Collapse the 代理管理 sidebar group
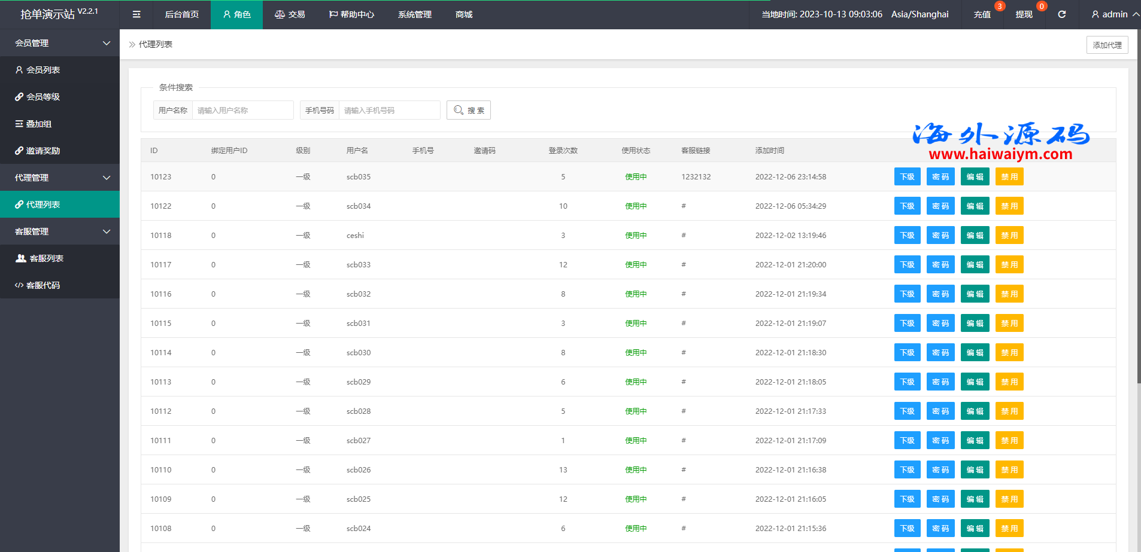The width and height of the screenshot is (1141, 552). 60,178
